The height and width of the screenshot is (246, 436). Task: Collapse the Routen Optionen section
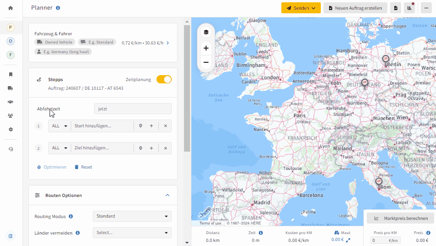168,195
